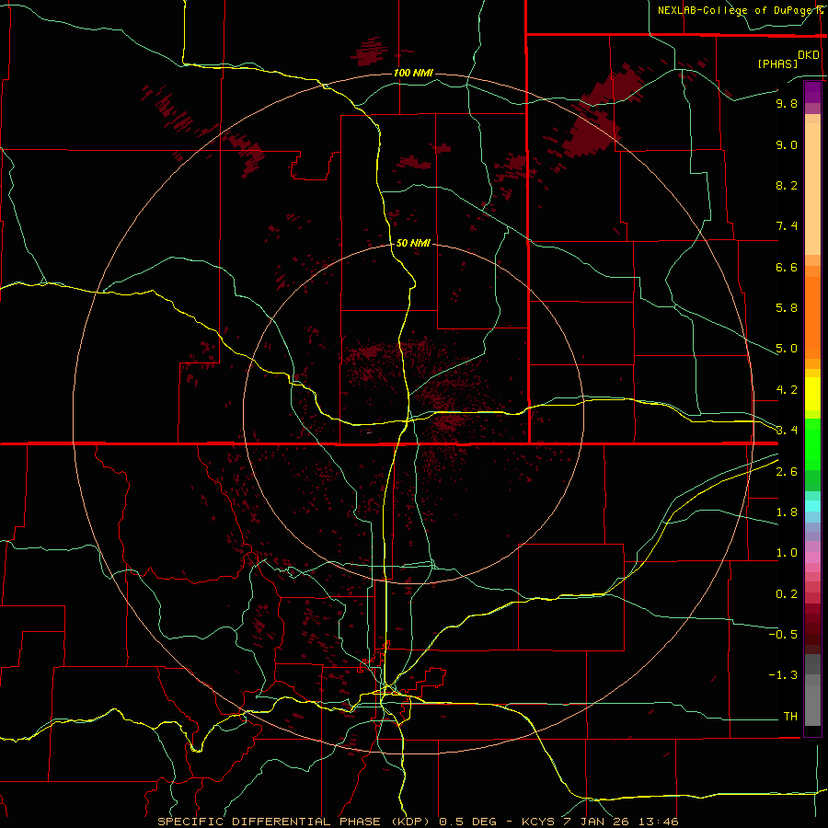Click the 5.8 scale label
This screenshot has height=828, width=828.
coord(787,308)
